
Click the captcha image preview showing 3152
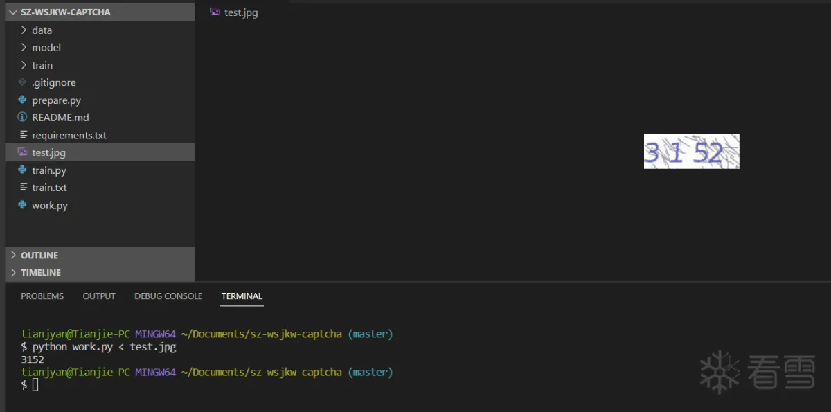pos(691,151)
